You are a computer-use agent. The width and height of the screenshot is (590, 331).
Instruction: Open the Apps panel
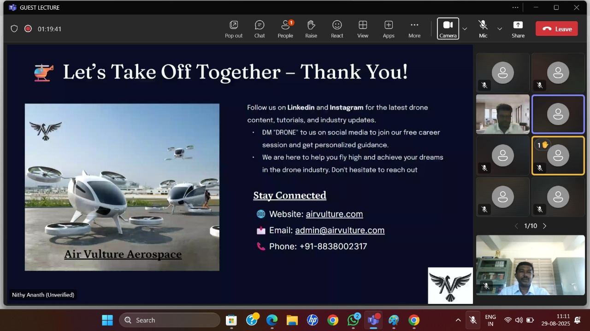(x=389, y=29)
